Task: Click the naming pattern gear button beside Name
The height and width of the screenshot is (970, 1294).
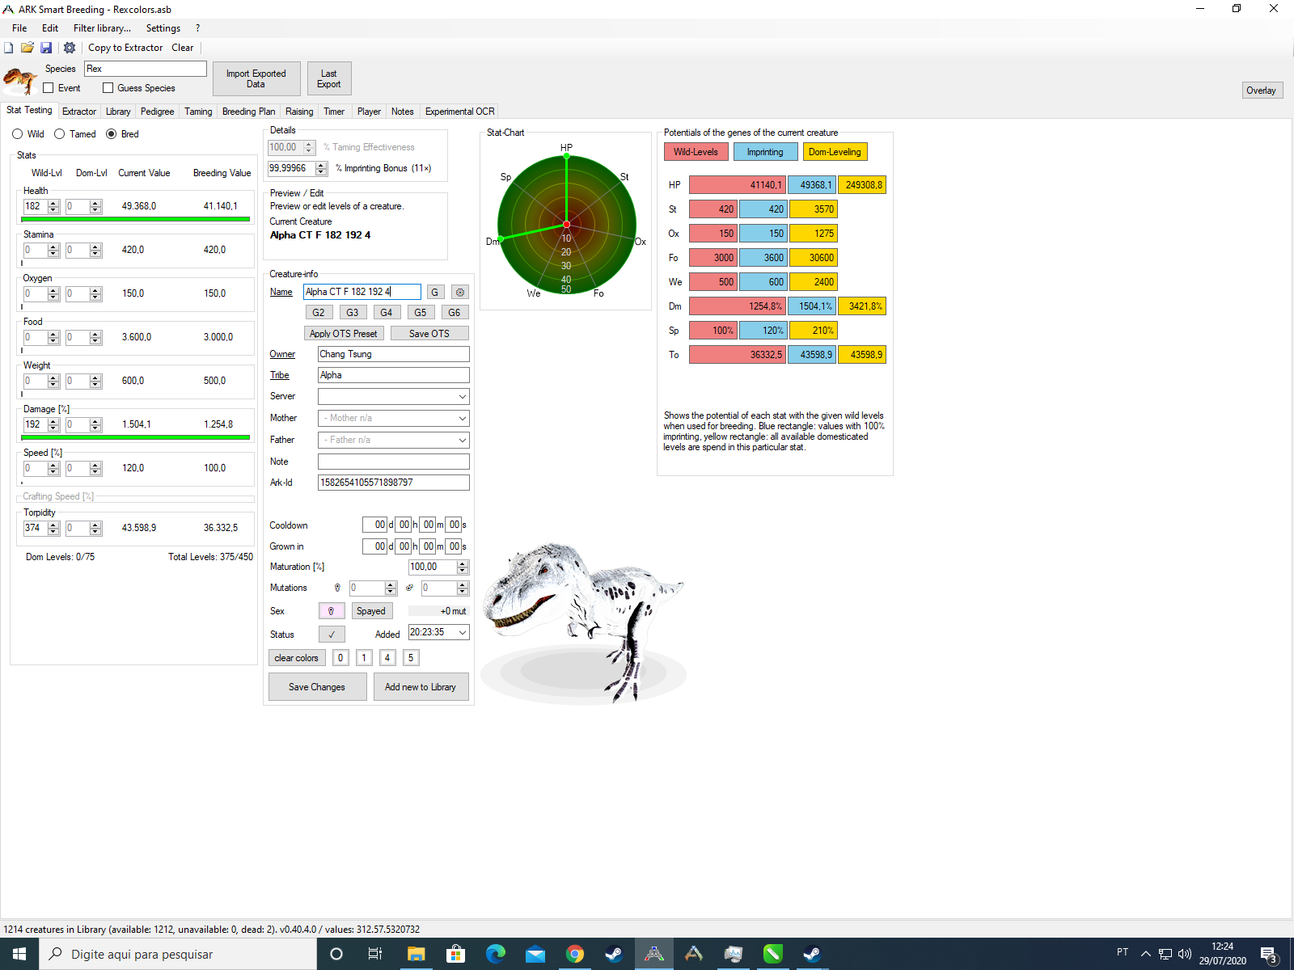Action: click(460, 292)
